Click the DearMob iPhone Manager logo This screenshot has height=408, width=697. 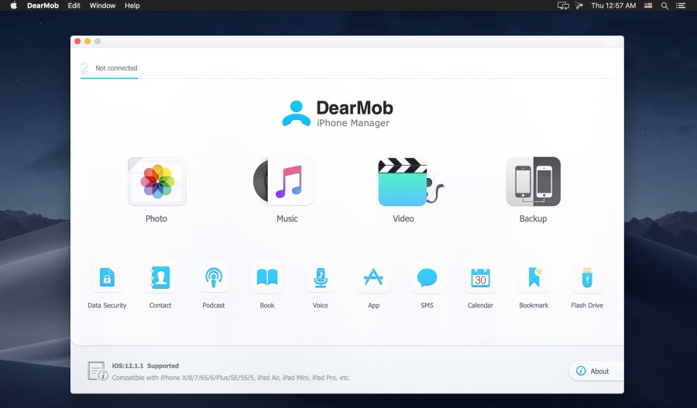coord(338,114)
